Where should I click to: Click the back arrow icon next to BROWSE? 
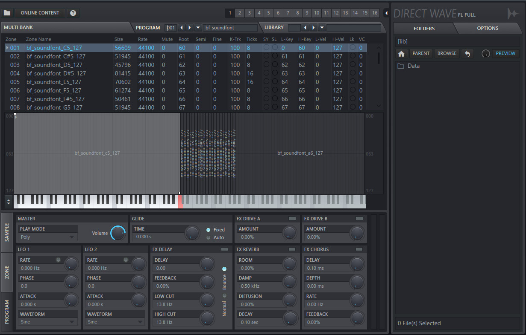coord(467,53)
